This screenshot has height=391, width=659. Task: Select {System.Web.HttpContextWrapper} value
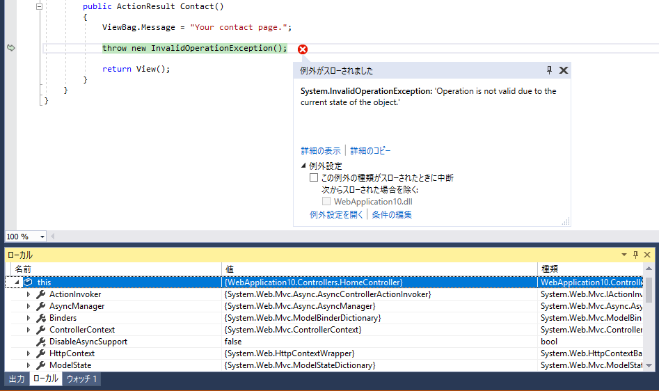tap(289, 353)
